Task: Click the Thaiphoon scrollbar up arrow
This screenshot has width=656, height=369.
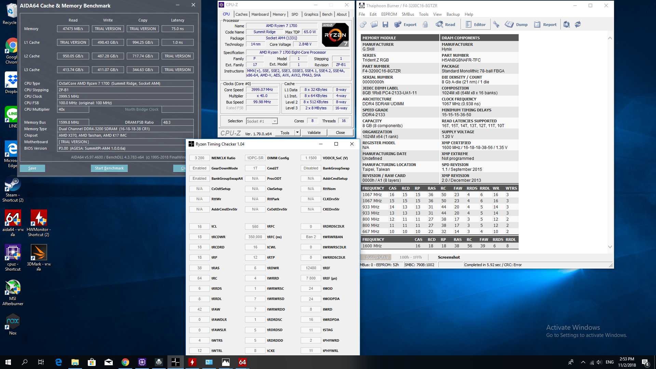Action: pyautogui.click(x=610, y=38)
